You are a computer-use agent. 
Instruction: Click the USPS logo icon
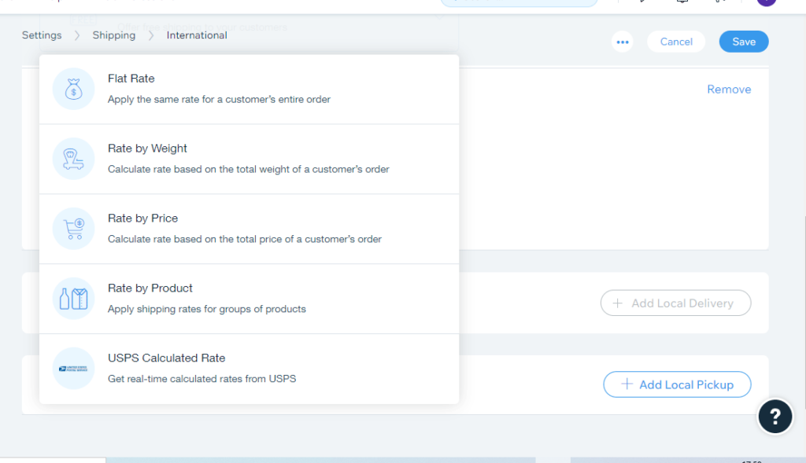(73, 368)
